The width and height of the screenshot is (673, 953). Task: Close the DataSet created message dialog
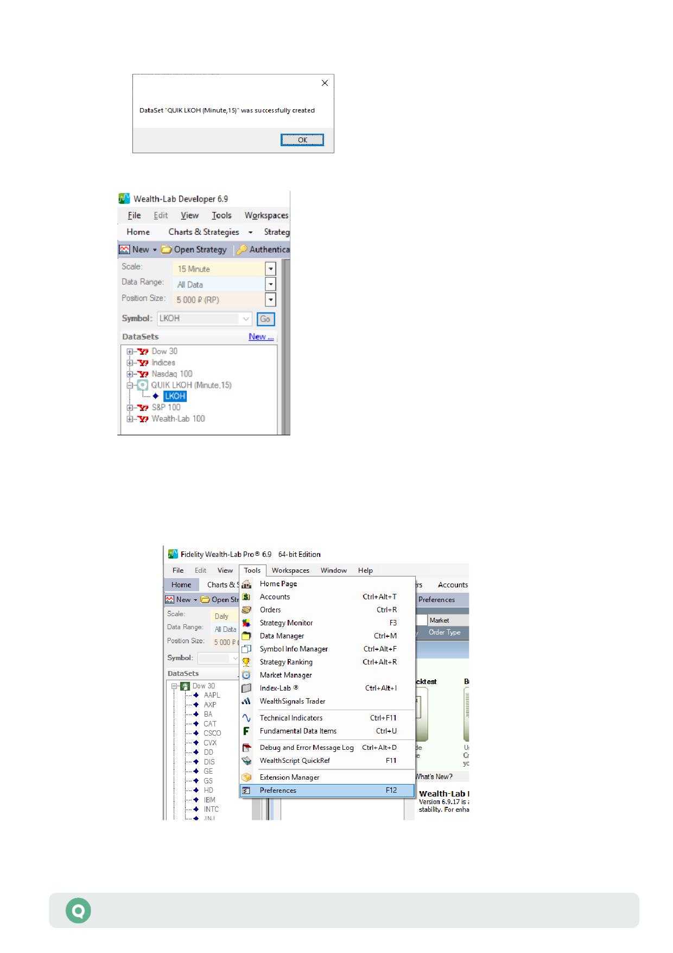tap(325, 83)
